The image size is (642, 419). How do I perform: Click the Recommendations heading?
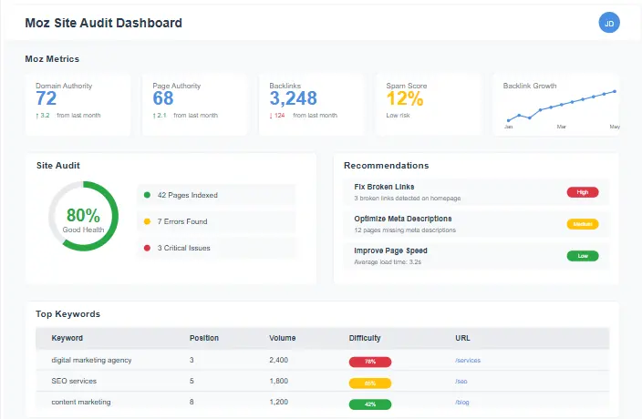pos(386,166)
